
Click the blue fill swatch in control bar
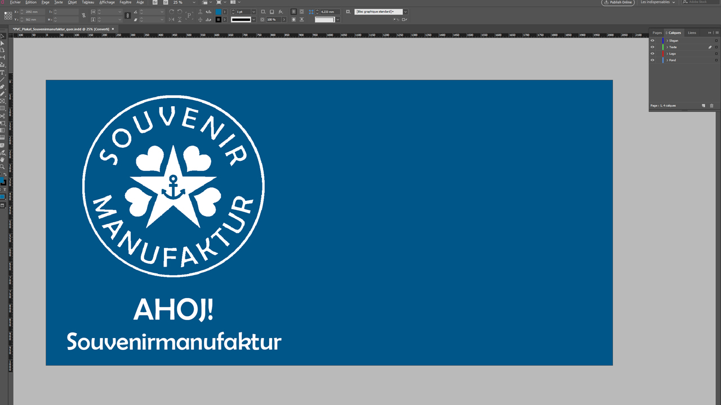pyautogui.click(x=218, y=12)
